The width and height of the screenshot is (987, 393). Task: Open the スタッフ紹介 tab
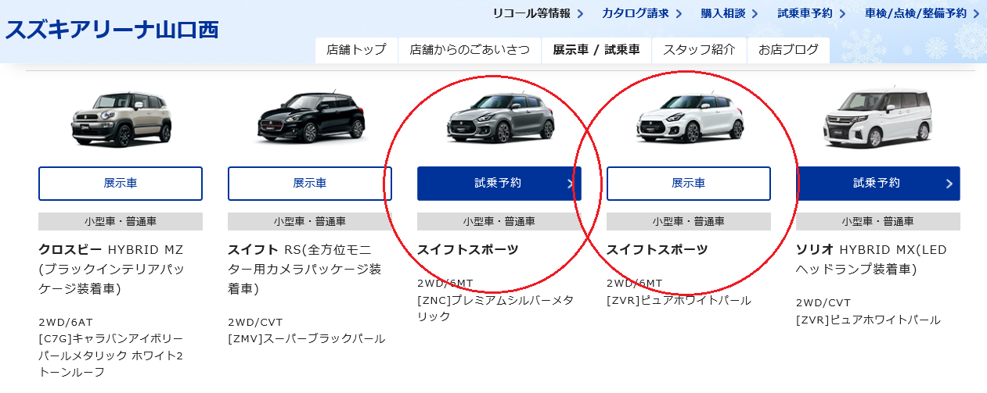click(x=699, y=50)
